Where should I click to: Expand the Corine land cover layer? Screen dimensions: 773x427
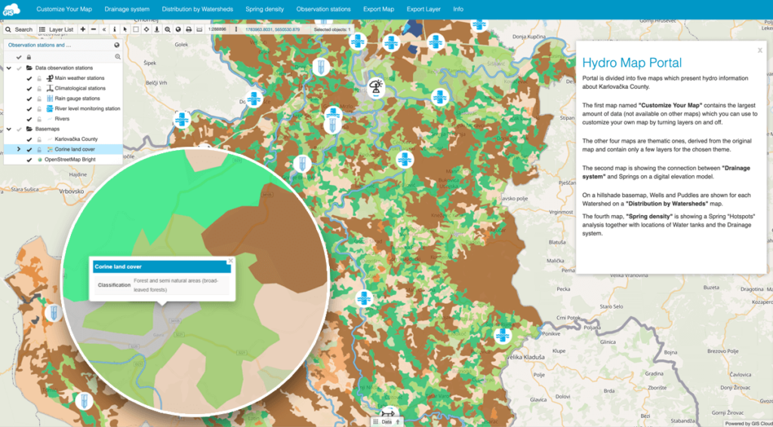point(19,149)
